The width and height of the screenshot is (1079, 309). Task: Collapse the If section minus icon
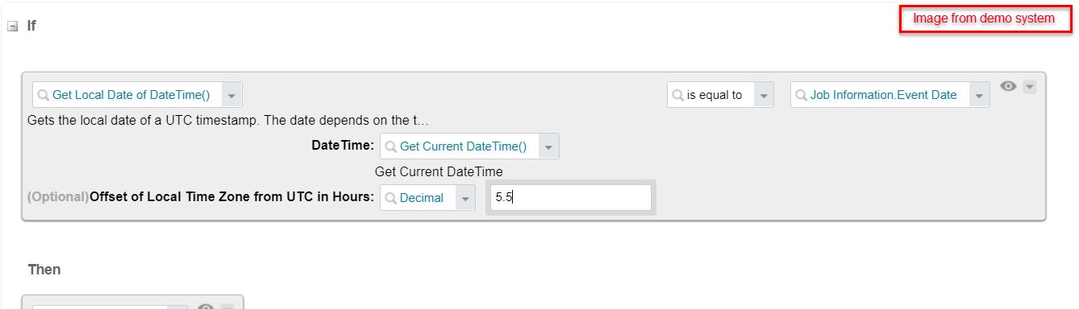[x=12, y=26]
